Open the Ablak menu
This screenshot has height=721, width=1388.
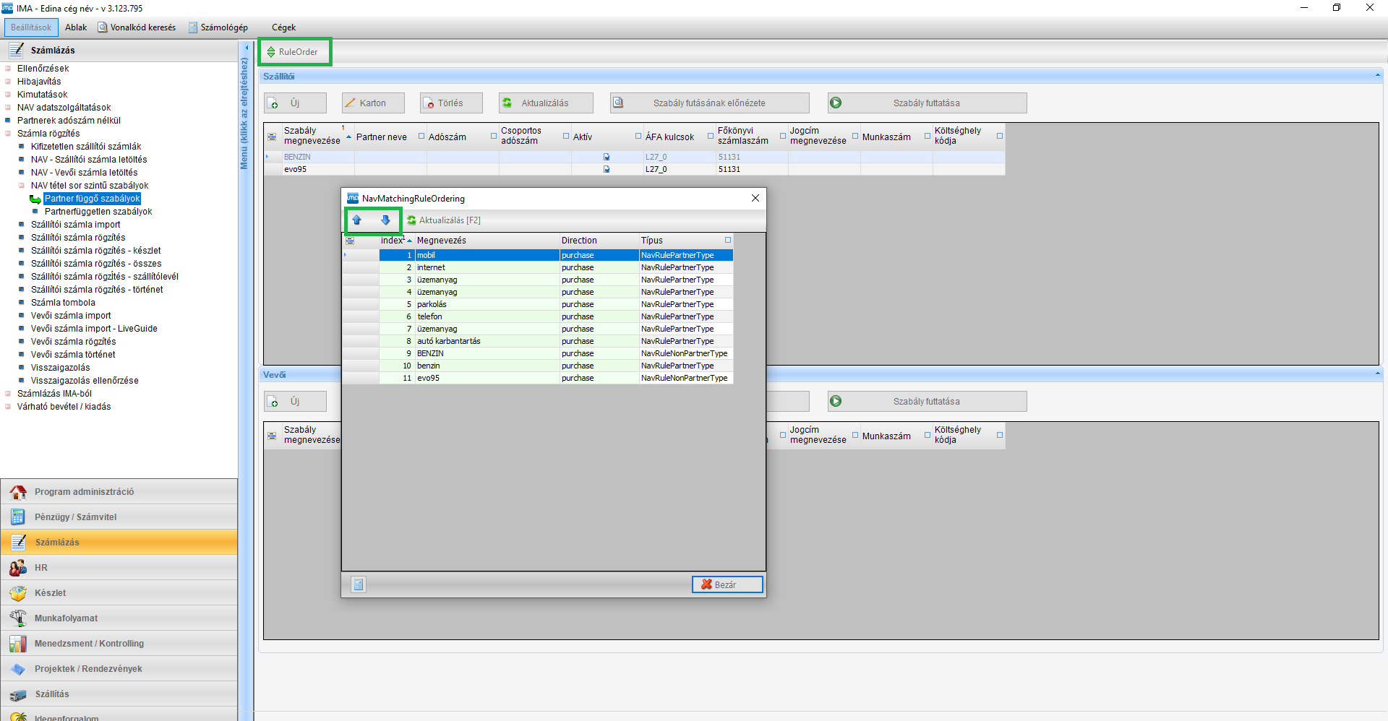pyautogui.click(x=76, y=27)
